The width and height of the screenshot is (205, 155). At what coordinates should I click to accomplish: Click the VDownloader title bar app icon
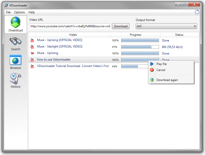pyautogui.click(x=6, y=5)
